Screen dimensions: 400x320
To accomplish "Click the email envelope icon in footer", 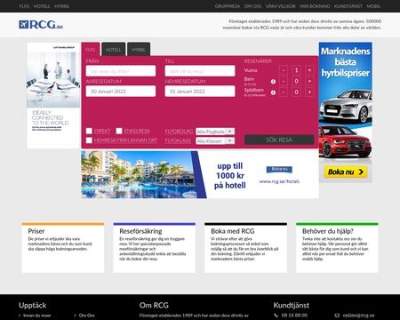I will tap(337, 316).
